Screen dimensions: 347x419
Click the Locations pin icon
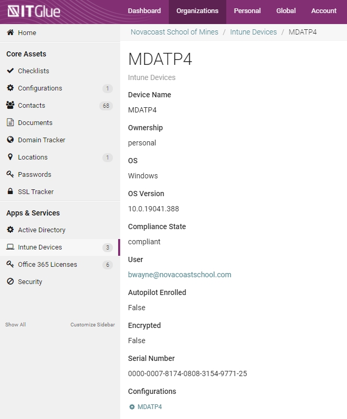[10, 157]
